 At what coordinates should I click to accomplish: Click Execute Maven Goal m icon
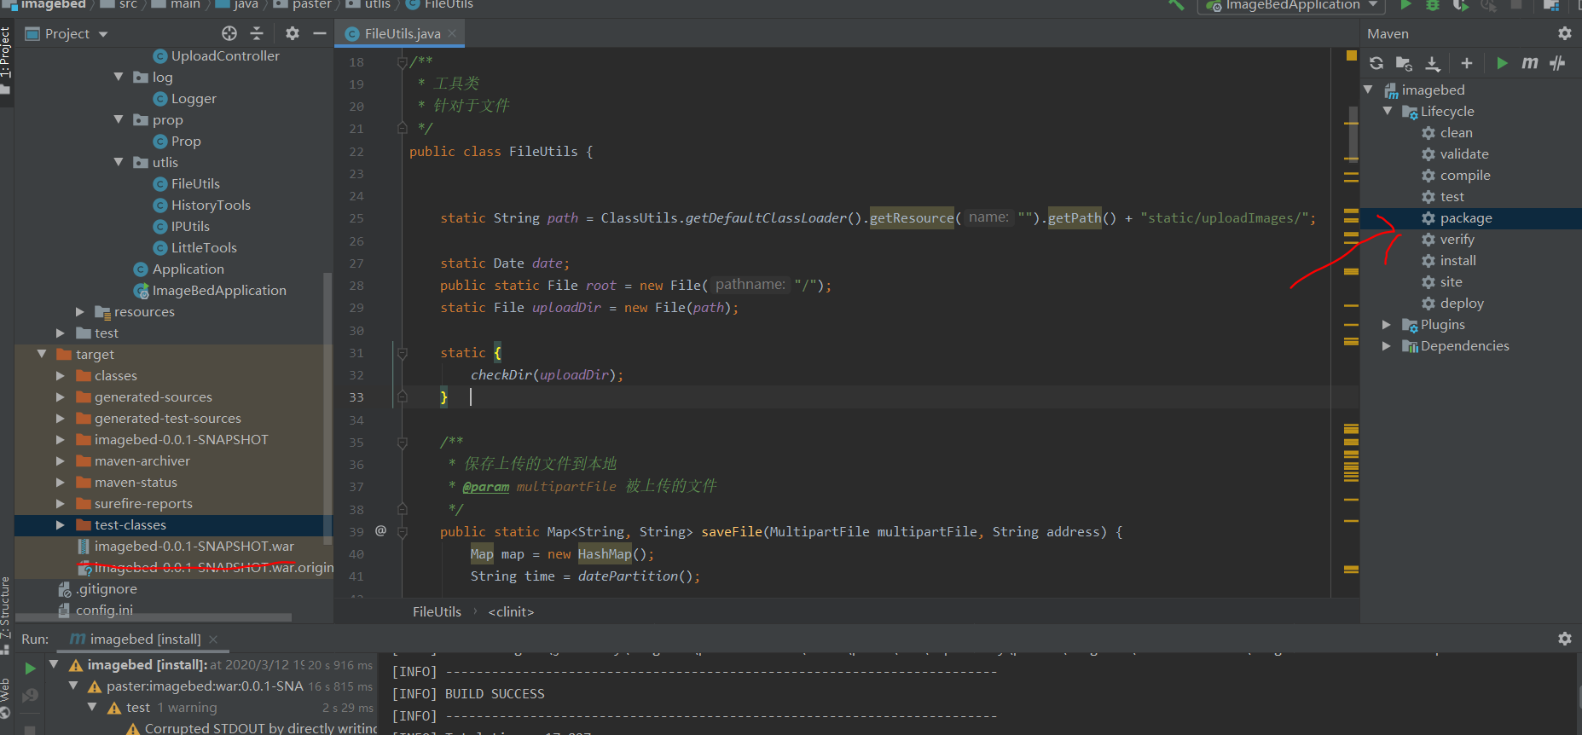coord(1530,63)
